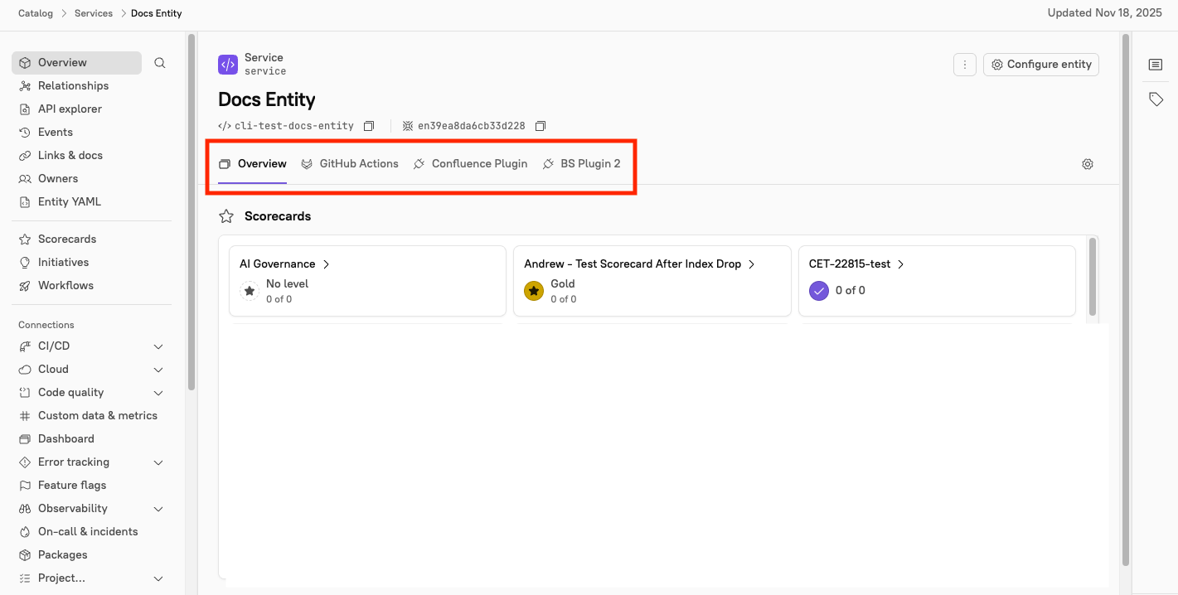The width and height of the screenshot is (1178, 595).
Task: Click the Docs Entity breadcrumb
Action: 157,13
